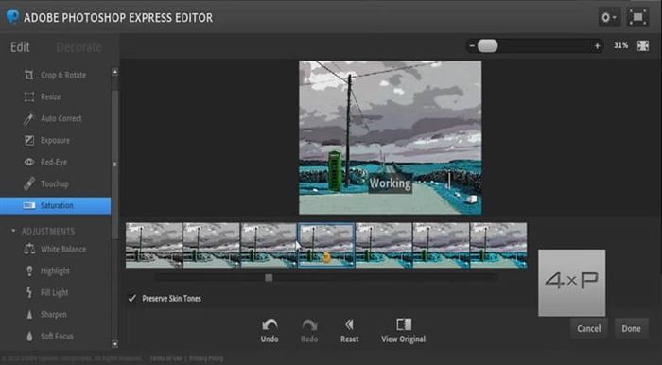The height and width of the screenshot is (365, 662).
Task: Collapse the ADJUSTMENTS section arrow
Action: pyautogui.click(x=13, y=231)
